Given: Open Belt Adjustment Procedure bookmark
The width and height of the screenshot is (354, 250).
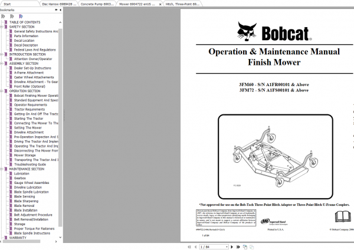Looking at the screenshot, I should point(33,215).
